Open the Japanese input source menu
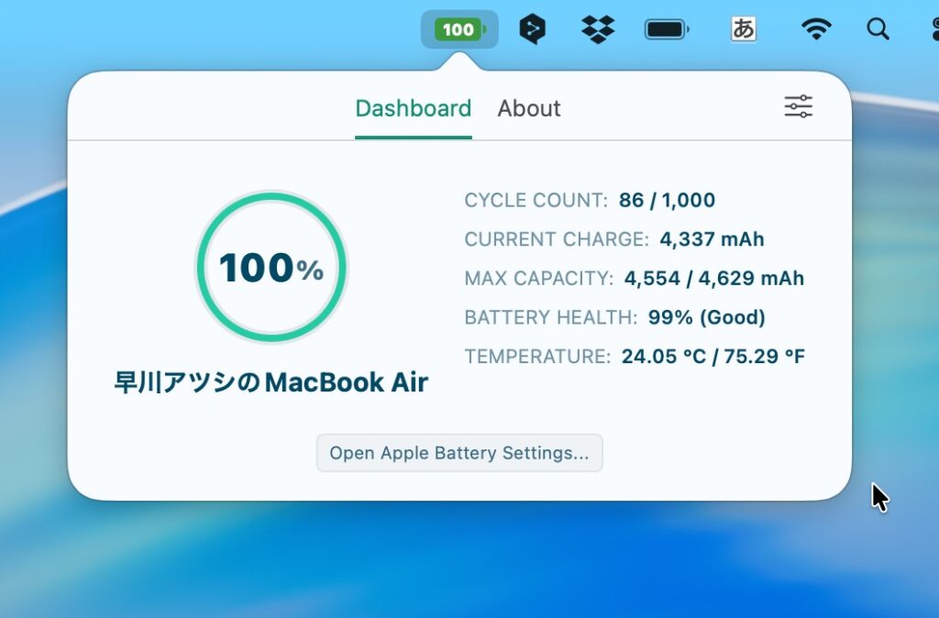The width and height of the screenshot is (939, 618). 743,29
